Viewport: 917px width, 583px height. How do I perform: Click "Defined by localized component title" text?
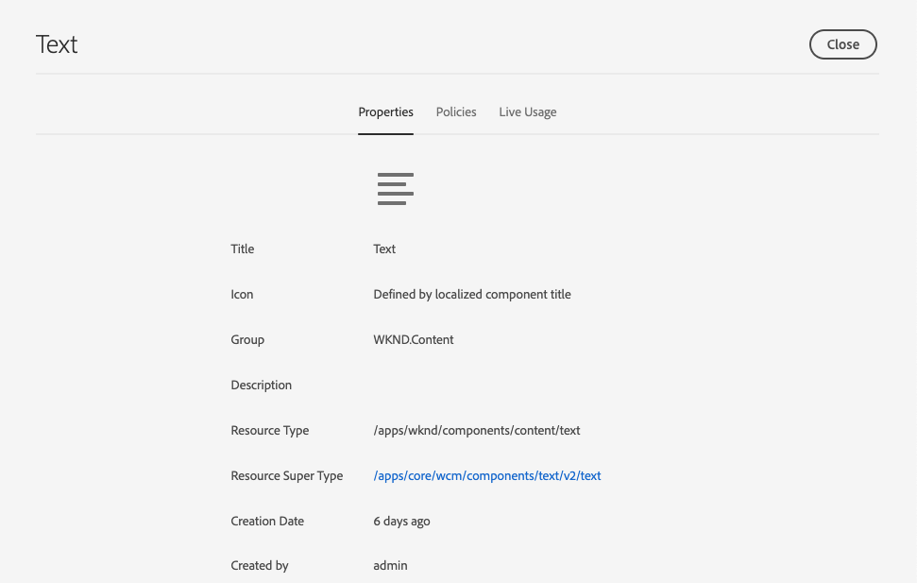tap(472, 294)
